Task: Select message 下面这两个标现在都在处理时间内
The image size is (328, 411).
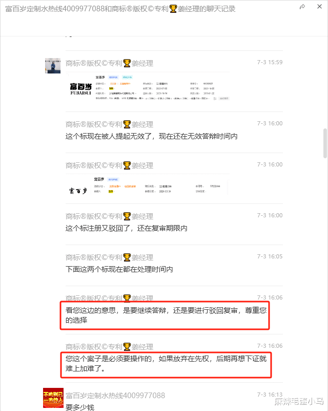Action: tap(119, 269)
